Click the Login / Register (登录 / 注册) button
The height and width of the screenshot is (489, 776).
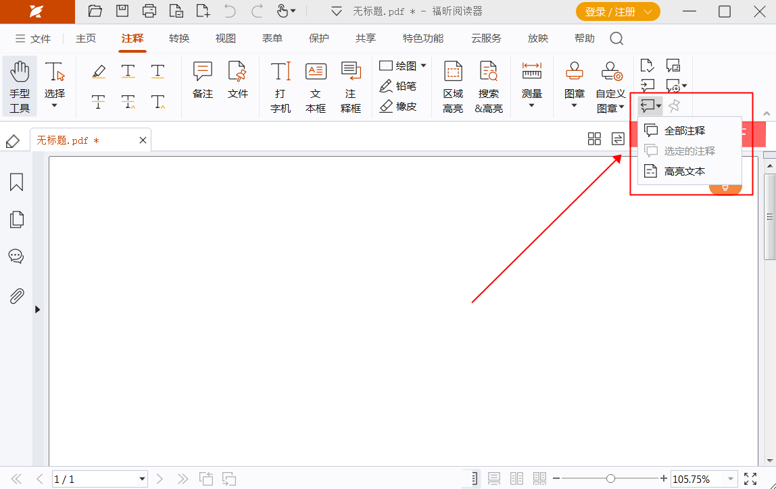coord(618,11)
